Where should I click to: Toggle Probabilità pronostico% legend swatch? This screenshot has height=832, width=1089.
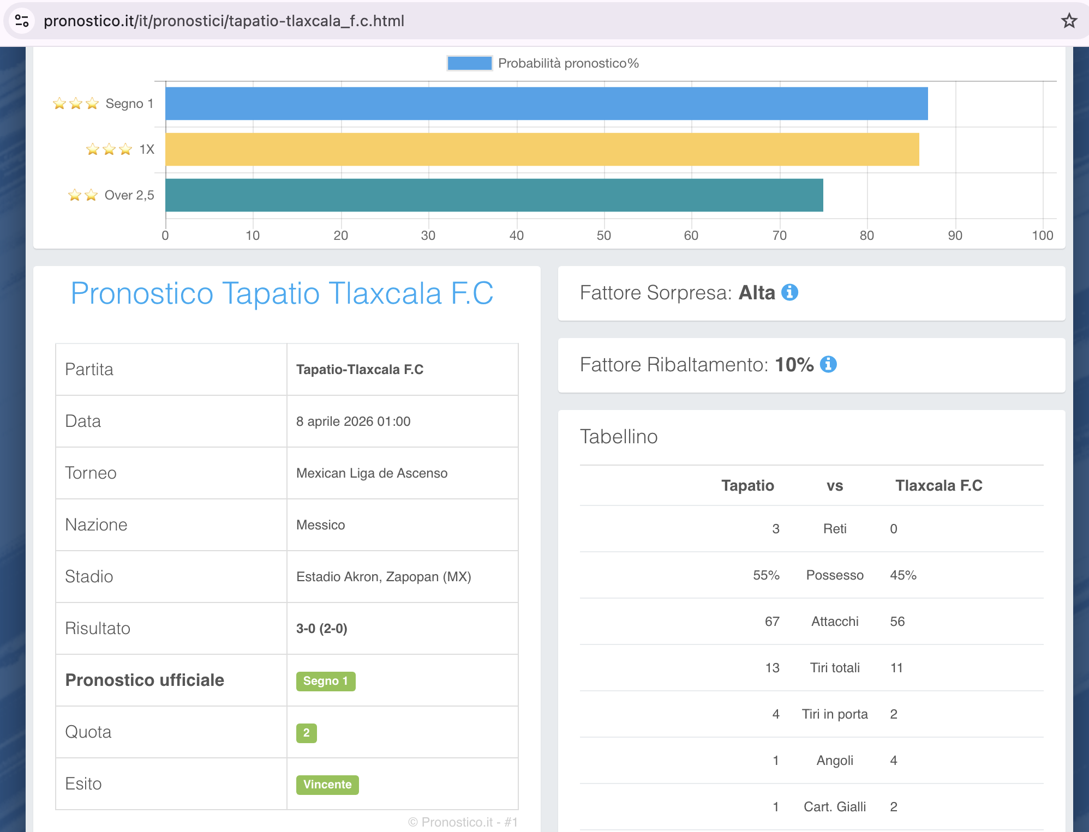(469, 63)
